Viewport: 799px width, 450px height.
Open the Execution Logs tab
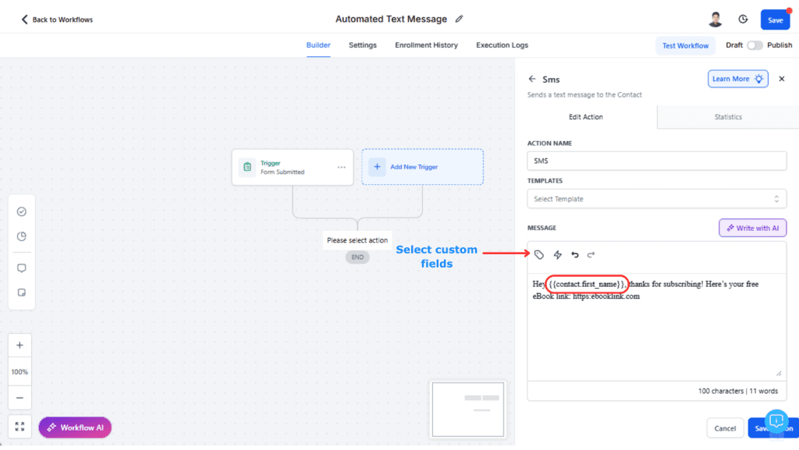[x=502, y=45]
